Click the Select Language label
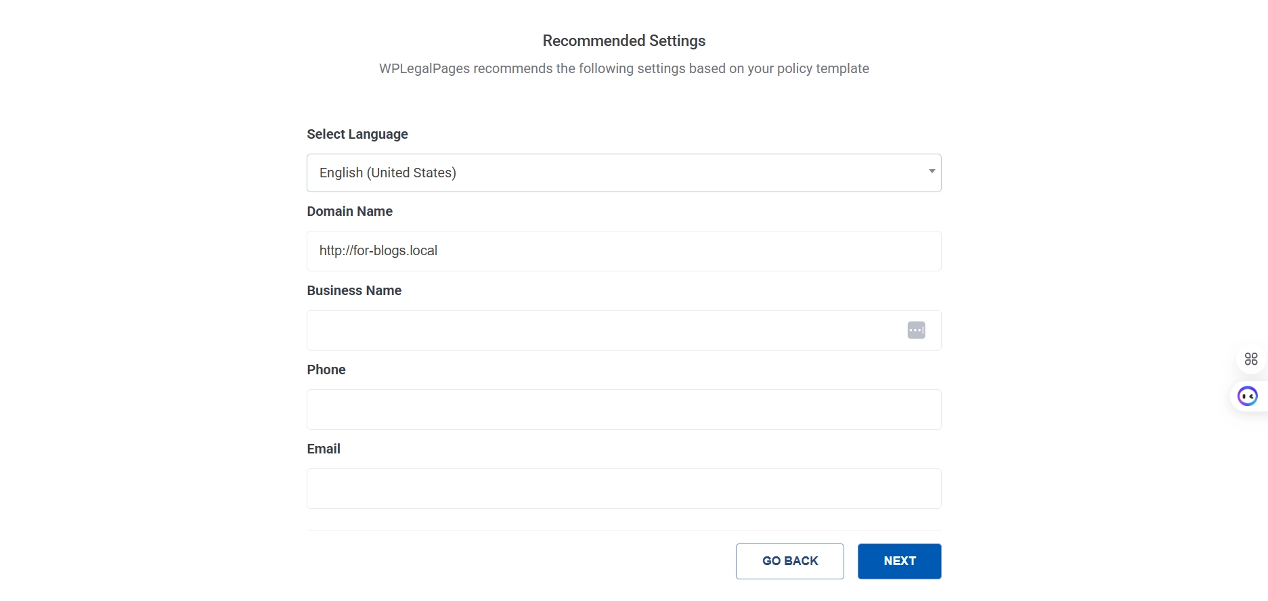Image resolution: width=1268 pixels, height=601 pixels. [357, 134]
